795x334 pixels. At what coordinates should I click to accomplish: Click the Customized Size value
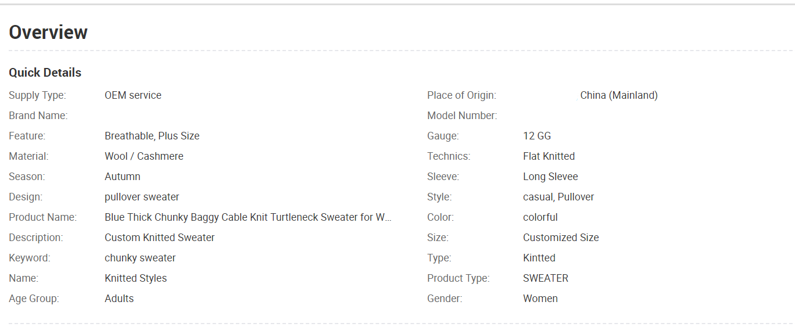point(561,238)
